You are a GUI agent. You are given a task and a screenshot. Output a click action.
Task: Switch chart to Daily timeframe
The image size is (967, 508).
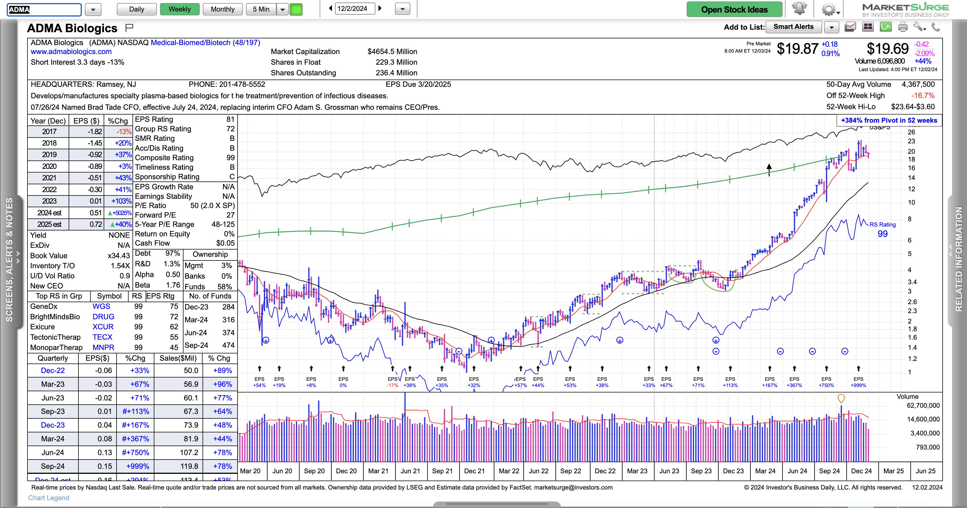pyautogui.click(x=137, y=9)
